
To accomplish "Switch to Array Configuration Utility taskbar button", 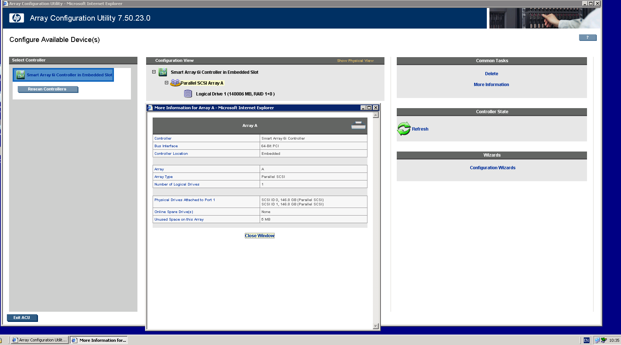I will 39,340.
